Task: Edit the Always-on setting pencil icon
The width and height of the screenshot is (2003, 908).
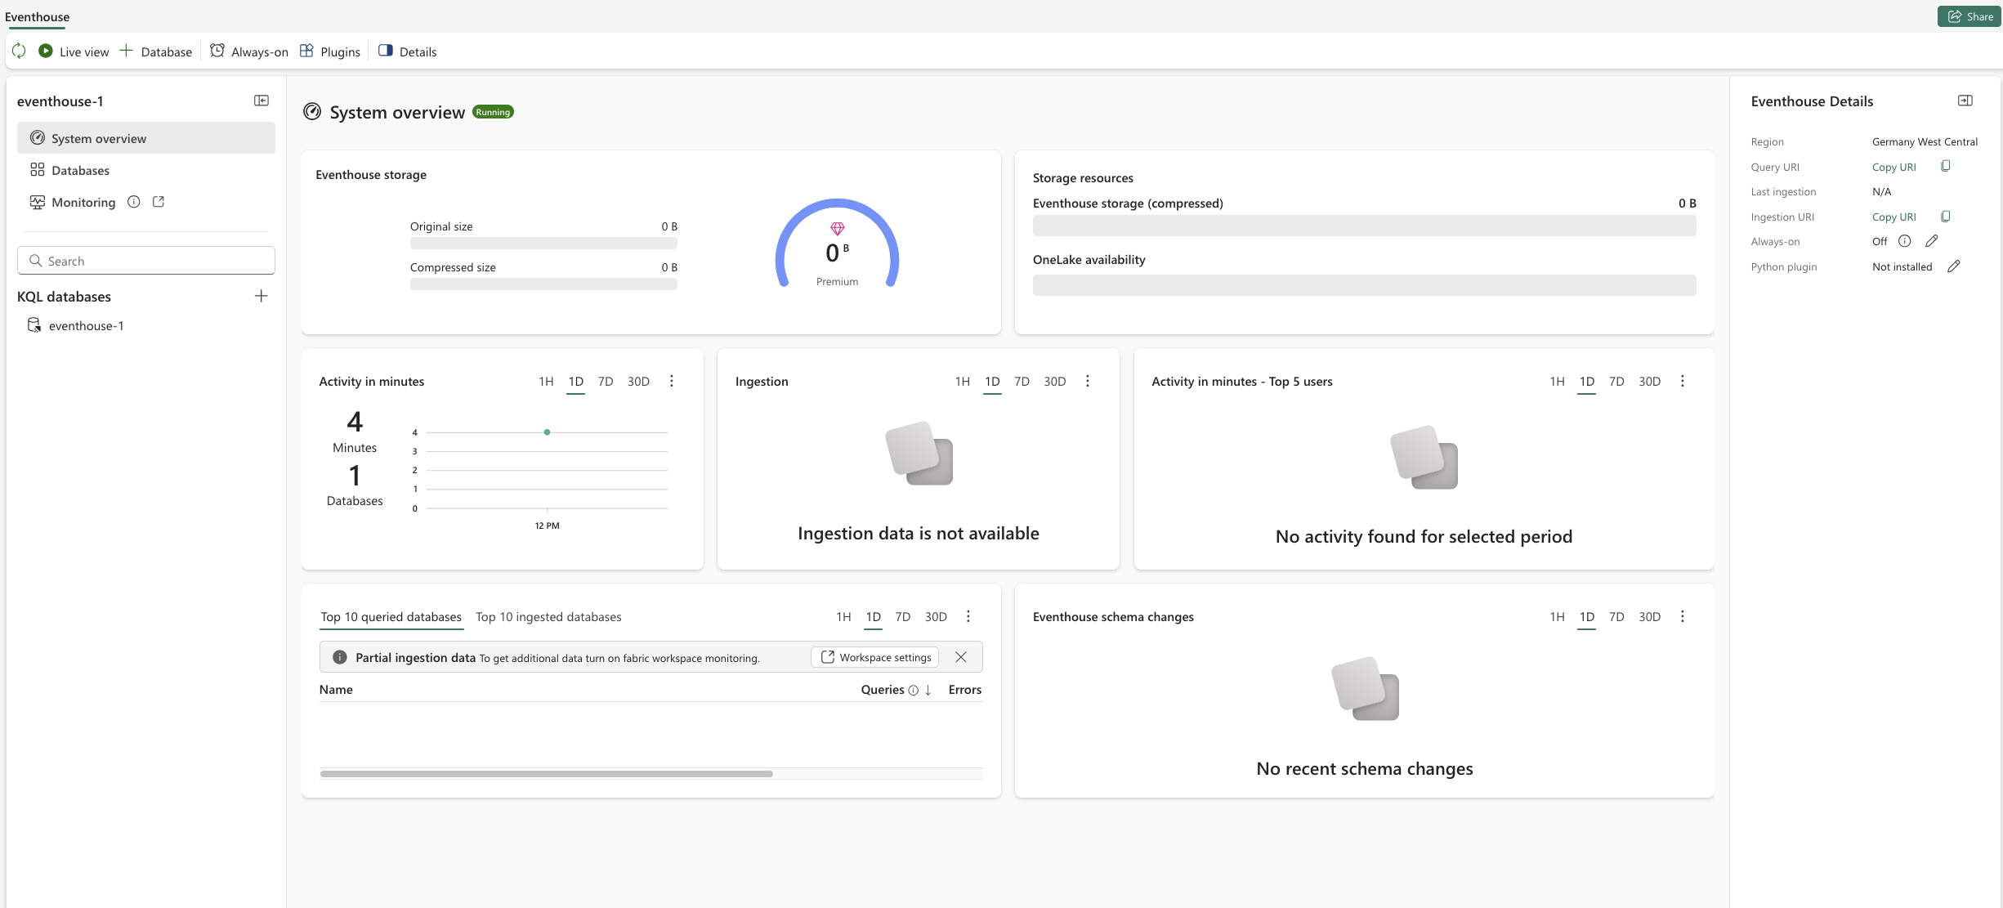Action: pyautogui.click(x=1932, y=241)
